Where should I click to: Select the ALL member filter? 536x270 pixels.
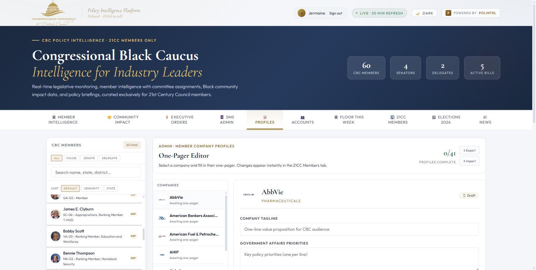[57, 158]
